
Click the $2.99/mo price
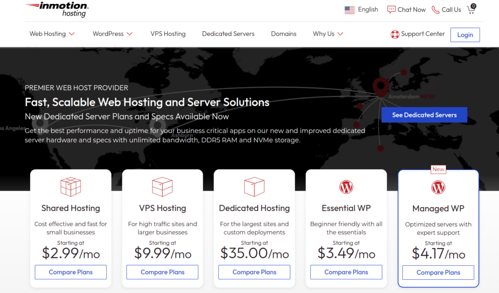click(71, 254)
